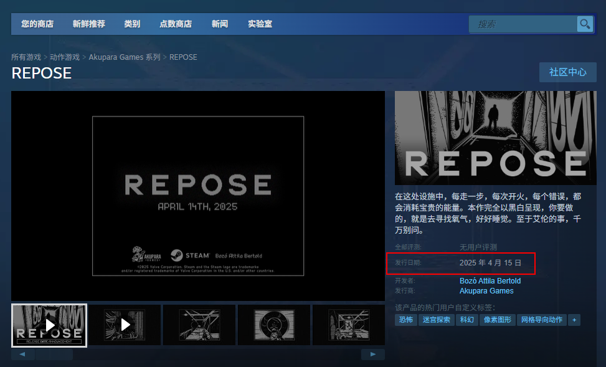606x367 pixels.
Task: Click the horizontal scrollbar under the thumbnails
Action: tap(56, 354)
